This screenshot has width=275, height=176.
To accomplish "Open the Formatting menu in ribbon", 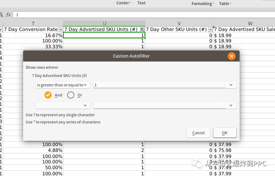I will [x=203, y=4].
